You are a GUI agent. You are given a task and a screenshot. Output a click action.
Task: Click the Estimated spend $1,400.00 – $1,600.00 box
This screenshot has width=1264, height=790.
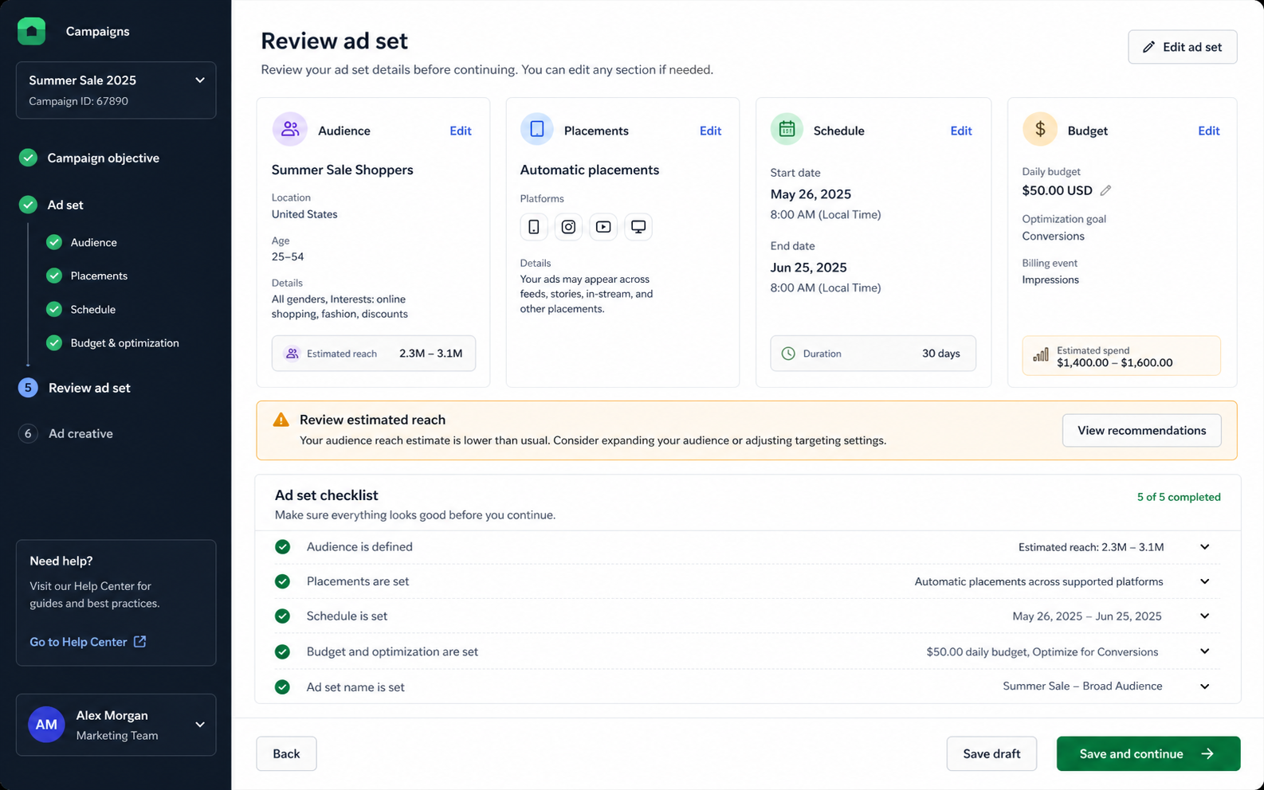click(1121, 355)
